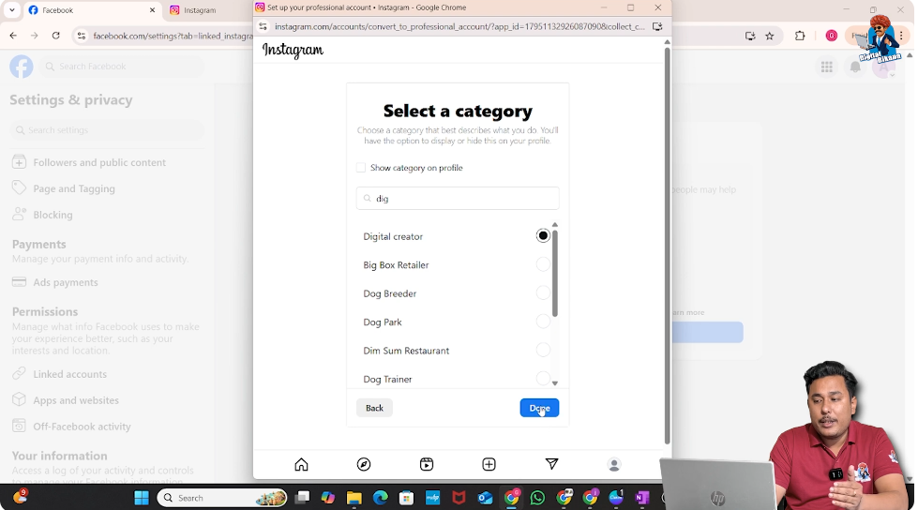The image size is (918, 510).
Task: Open the Facebook notifications bell
Action: (855, 67)
